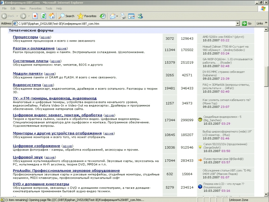The width and height of the screenshot is (269, 202).
Task: Show browsing History via clock icon
Action: pyautogui.click(x=103, y=16)
